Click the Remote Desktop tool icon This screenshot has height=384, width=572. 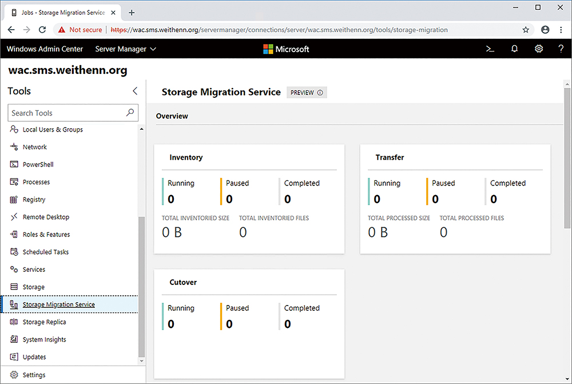pos(14,217)
